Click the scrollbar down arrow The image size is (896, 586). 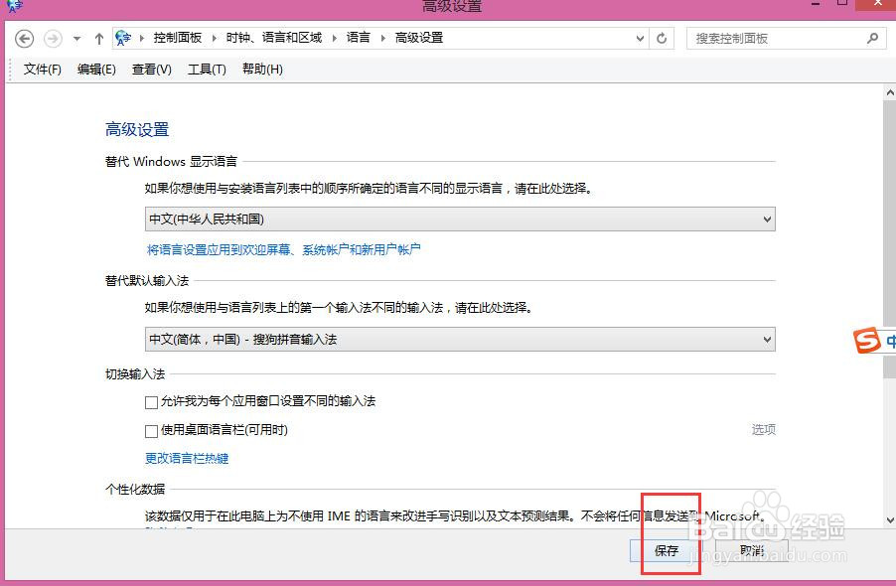(889, 518)
